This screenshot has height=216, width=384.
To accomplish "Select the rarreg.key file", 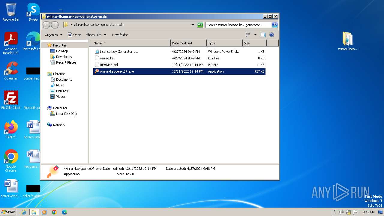I will (x=179, y=58).
